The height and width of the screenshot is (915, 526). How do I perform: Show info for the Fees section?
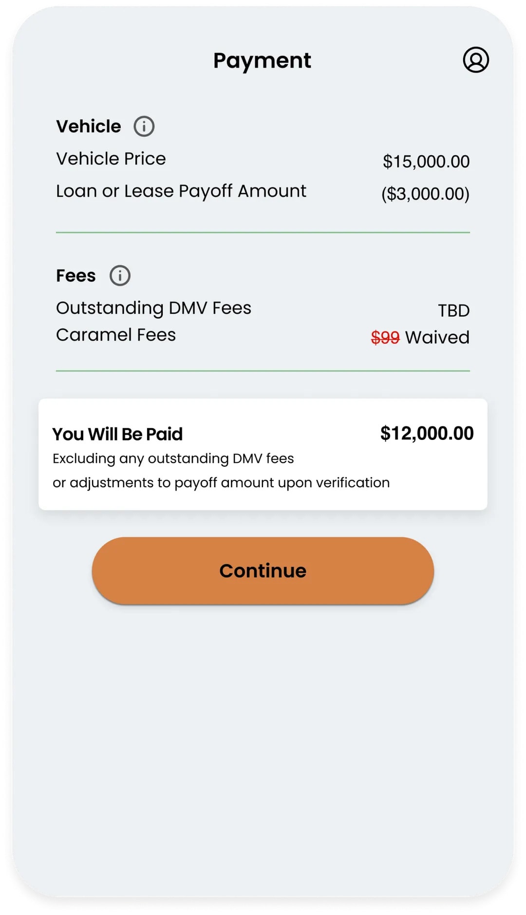pos(120,275)
